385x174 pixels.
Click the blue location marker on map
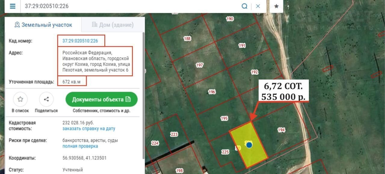coord(249,145)
